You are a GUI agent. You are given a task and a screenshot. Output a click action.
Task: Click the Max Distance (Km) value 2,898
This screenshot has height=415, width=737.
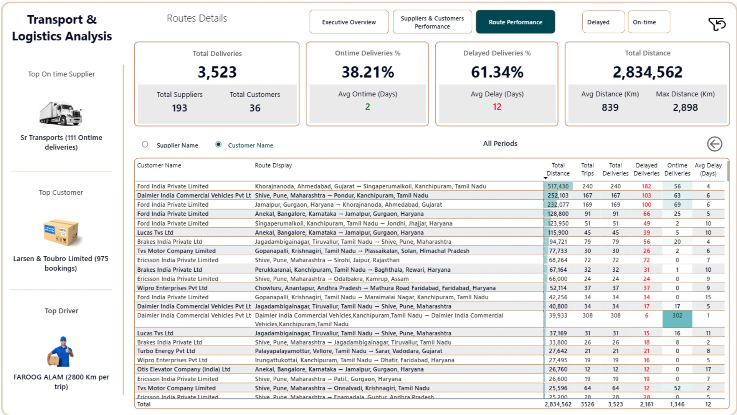[685, 108]
